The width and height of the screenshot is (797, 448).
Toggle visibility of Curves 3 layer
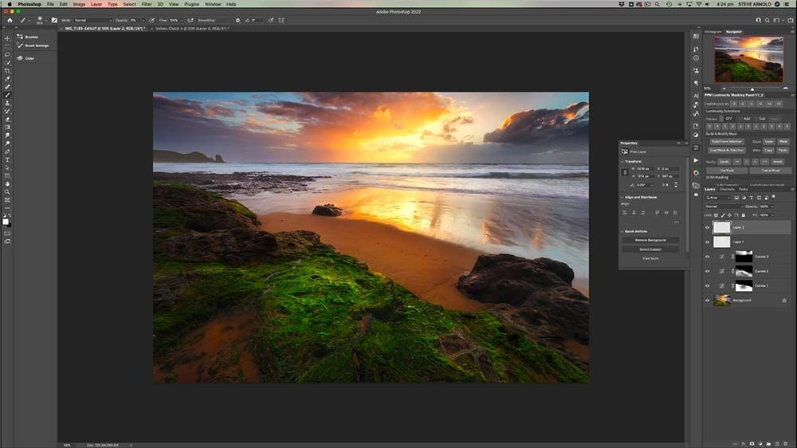click(707, 257)
